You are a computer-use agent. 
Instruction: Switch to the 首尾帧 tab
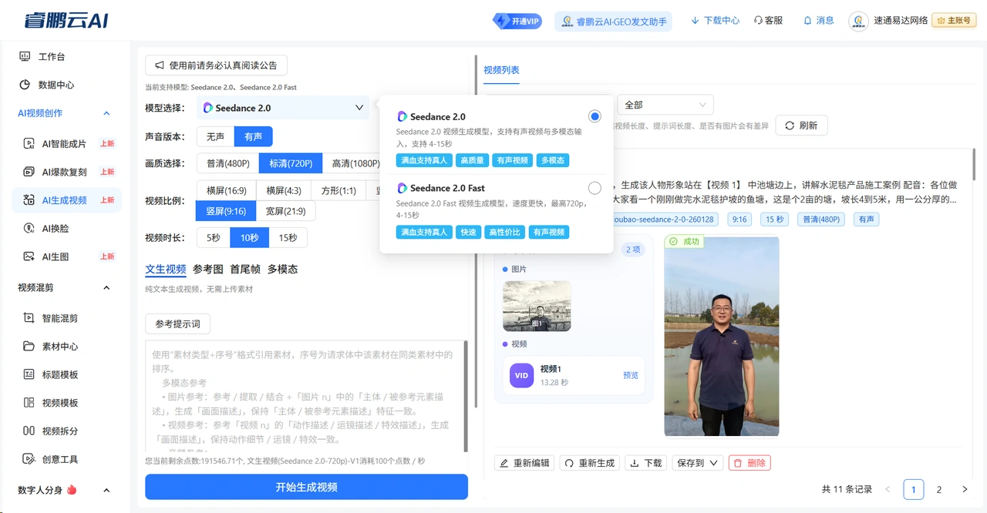point(245,269)
